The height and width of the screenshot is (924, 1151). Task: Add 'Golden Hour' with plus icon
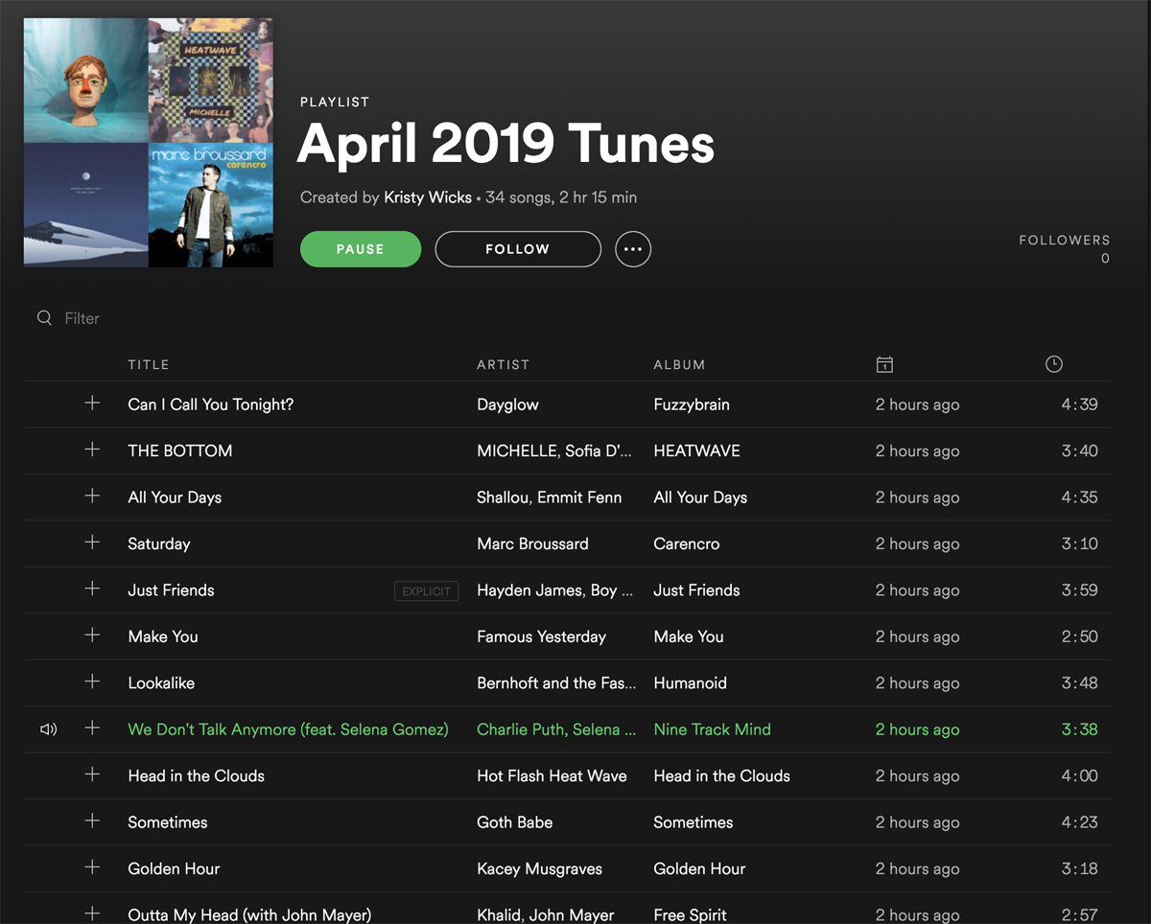[x=92, y=867]
